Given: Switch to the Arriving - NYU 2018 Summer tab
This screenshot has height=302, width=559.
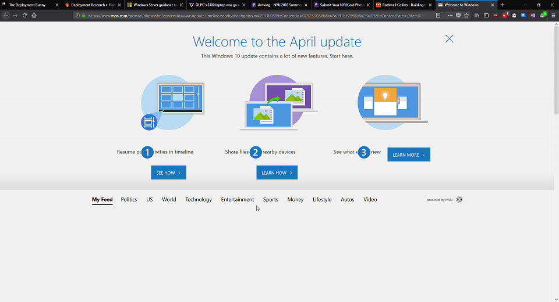Looking at the screenshot, I should click(279, 5).
